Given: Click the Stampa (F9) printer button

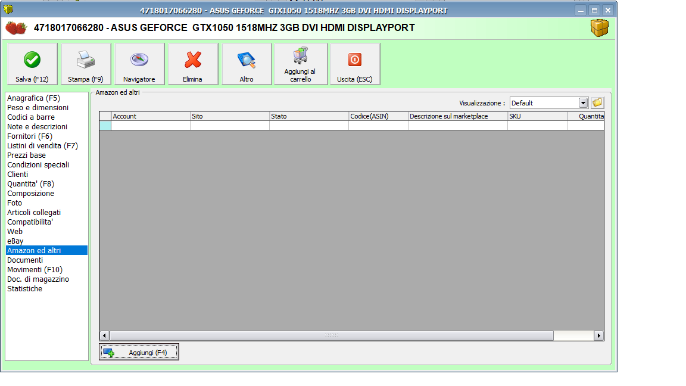Looking at the screenshot, I should pyautogui.click(x=86, y=64).
